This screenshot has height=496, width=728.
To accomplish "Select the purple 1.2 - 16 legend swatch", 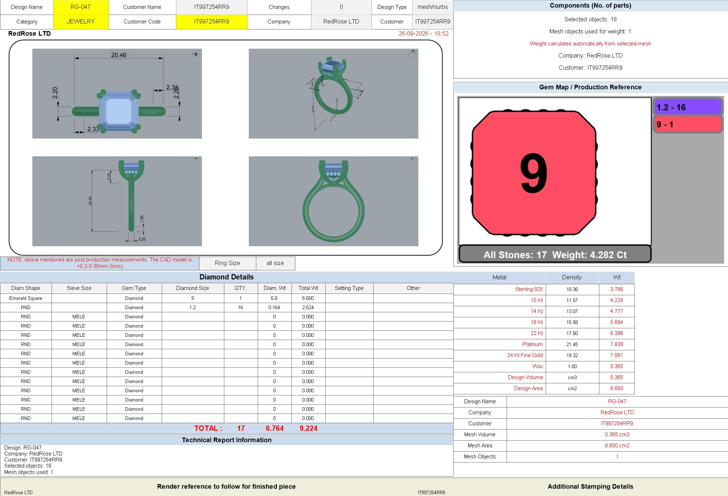I will [687, 107].
